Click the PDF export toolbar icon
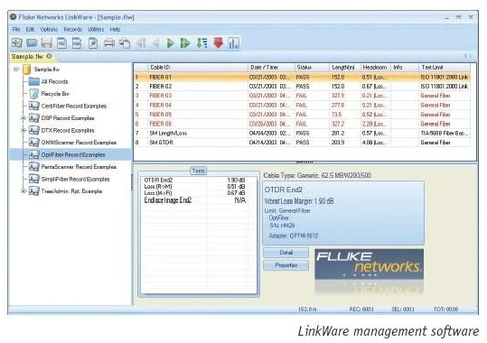Image resolution: width=487 pixels, height=343 pixels. pyautogui.click(x=61, y=42)
